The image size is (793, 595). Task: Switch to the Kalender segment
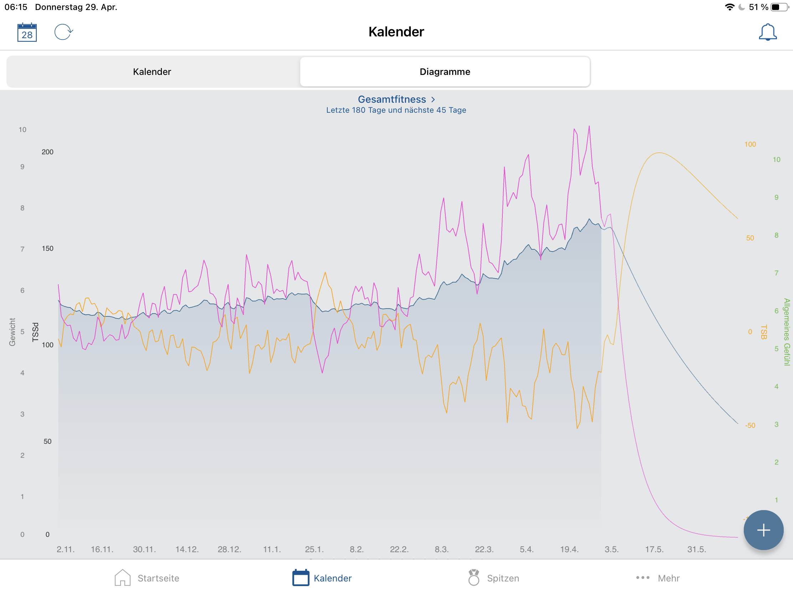(x=152, y=72)
